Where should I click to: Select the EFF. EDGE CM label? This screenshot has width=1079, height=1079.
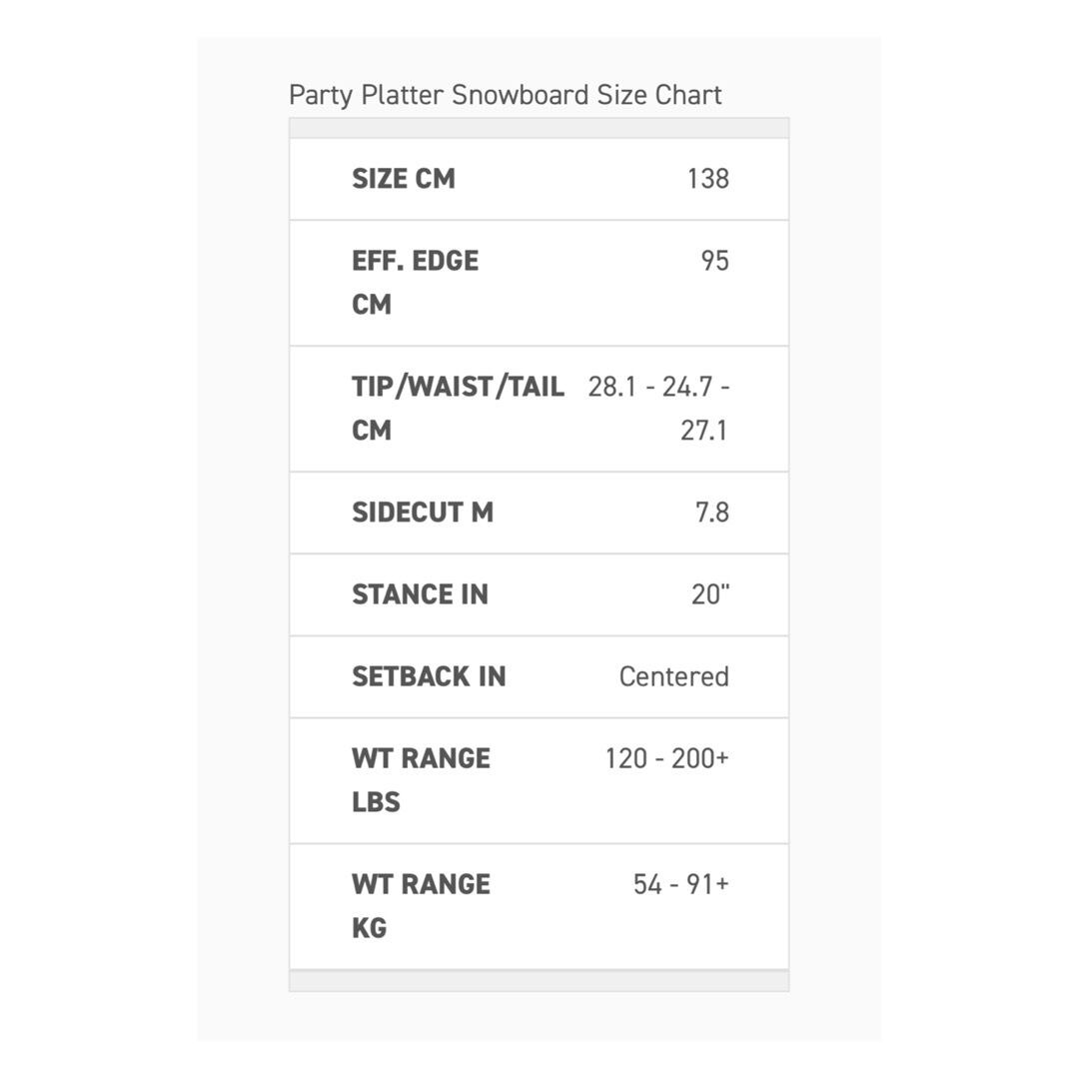(x=415, y=282)
